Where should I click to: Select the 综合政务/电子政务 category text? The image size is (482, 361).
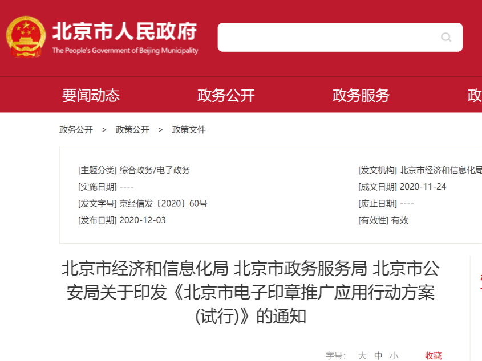pos(155,170)
